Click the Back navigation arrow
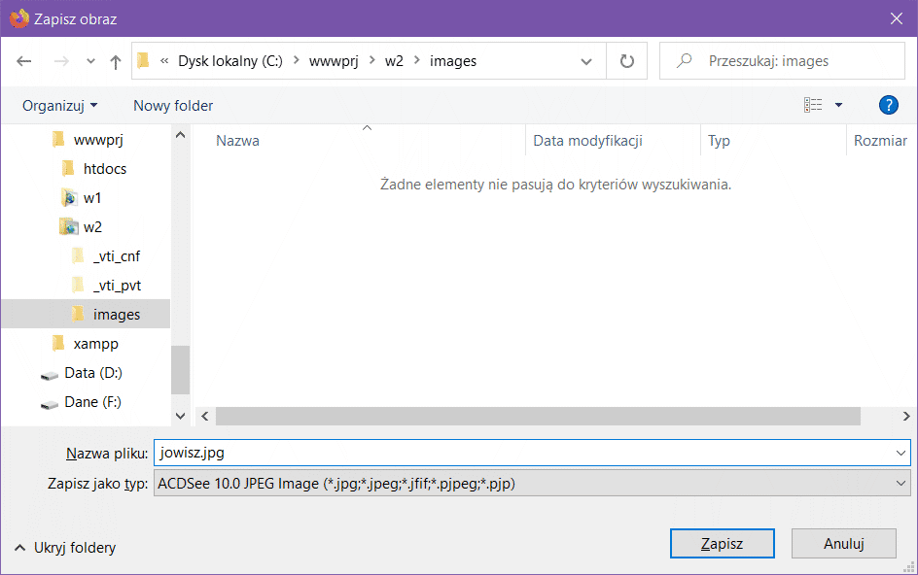This screenshot has height=575, width=918. pos(24,61)
